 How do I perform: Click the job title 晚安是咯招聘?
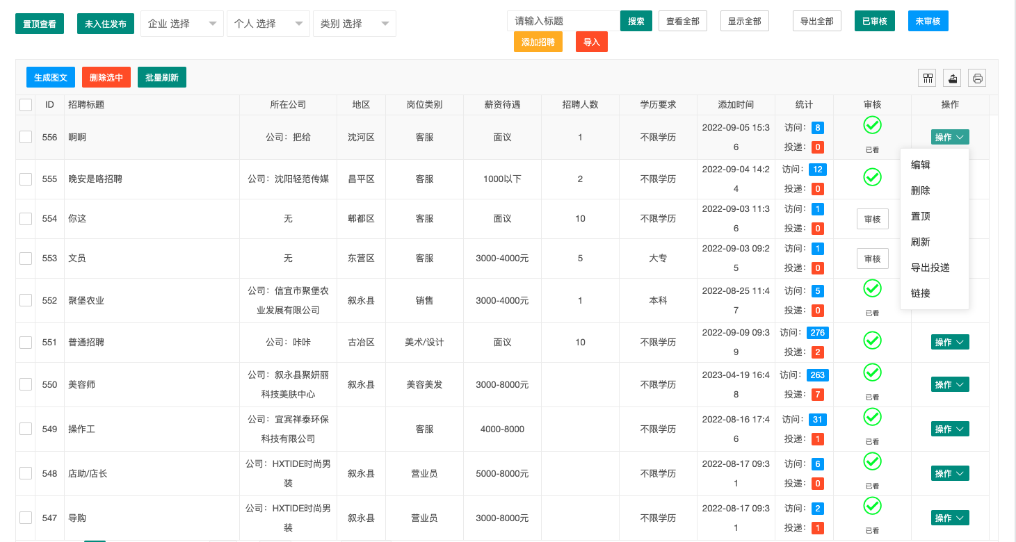[x=95, y=179]
